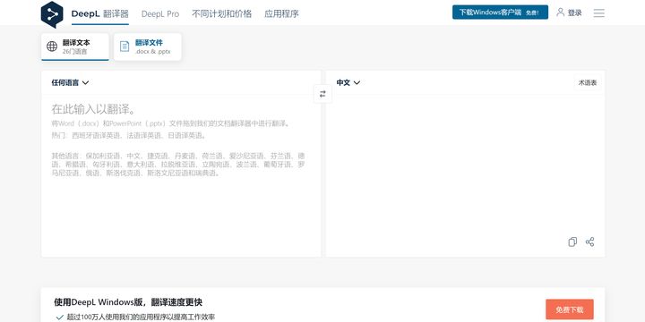Click the user login person icon

click(560, 13)
